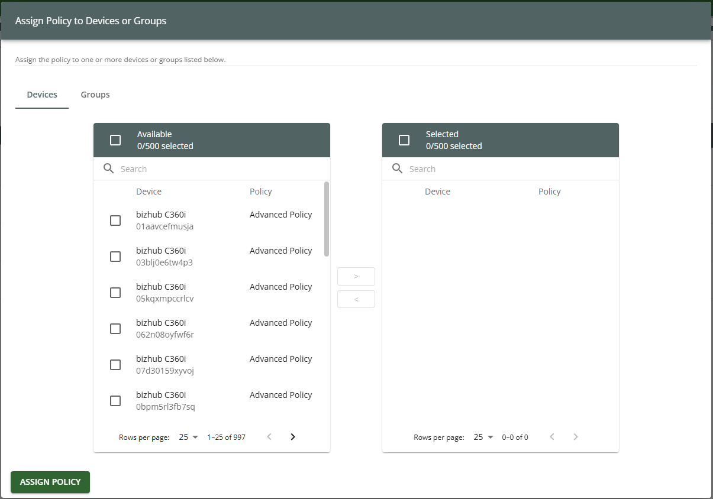Check the select-all box in Selected header

pyautogui.click(x=404, y=140)
